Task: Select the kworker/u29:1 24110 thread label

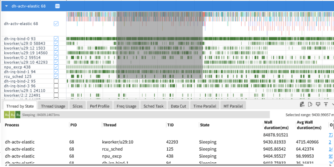Action: tap(25, 91)
